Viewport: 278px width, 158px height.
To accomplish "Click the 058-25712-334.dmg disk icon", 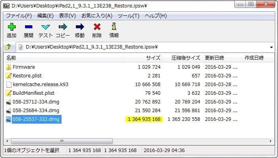I will [8, 102].
